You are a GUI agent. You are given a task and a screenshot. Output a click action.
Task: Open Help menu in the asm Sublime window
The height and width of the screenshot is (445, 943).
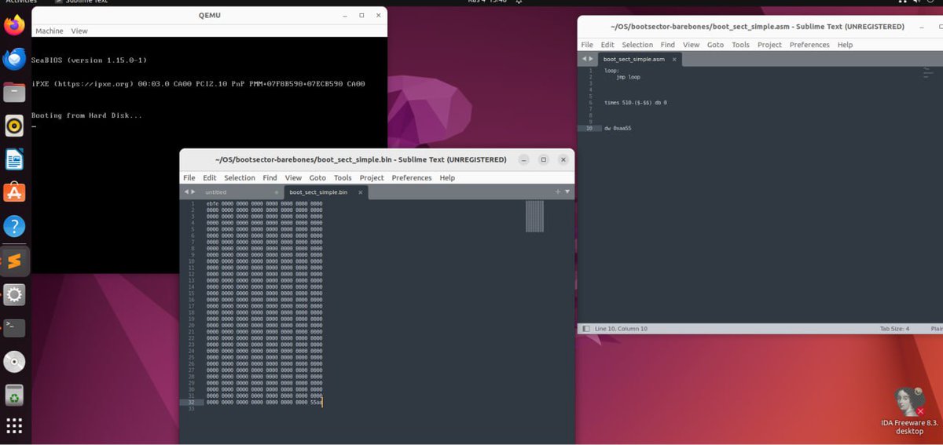point(845,45)
